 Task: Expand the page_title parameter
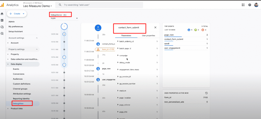[118, 112]
